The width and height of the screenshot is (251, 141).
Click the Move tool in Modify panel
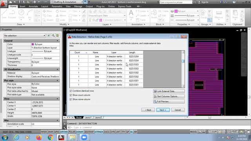47,11
